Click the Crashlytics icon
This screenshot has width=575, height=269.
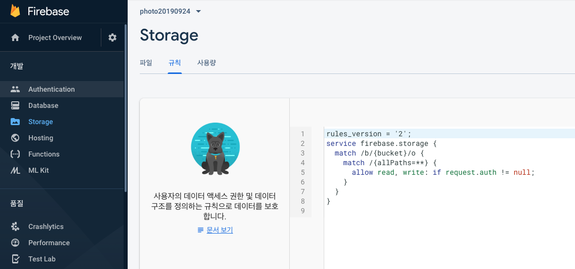pos(15,226)
